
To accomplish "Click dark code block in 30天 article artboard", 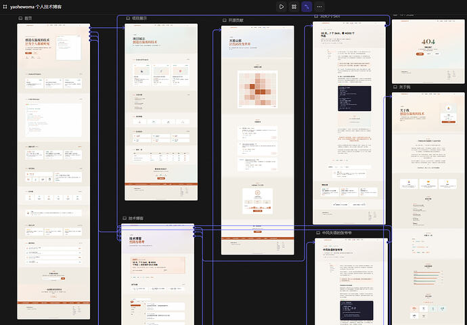I will click(x=355, y=98).
